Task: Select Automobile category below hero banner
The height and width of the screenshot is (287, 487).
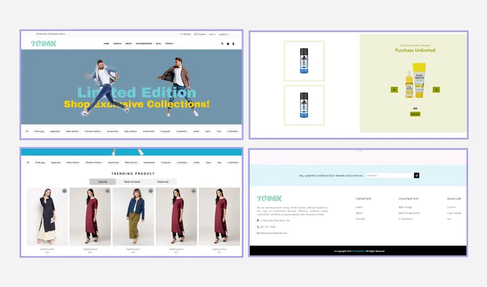Action: [x=148, y=131]
